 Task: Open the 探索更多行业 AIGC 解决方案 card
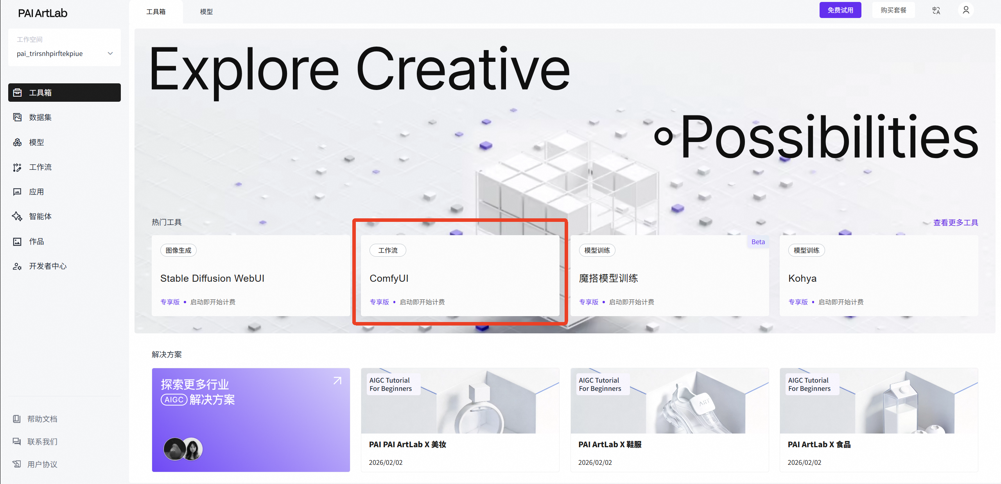[251, 420]
